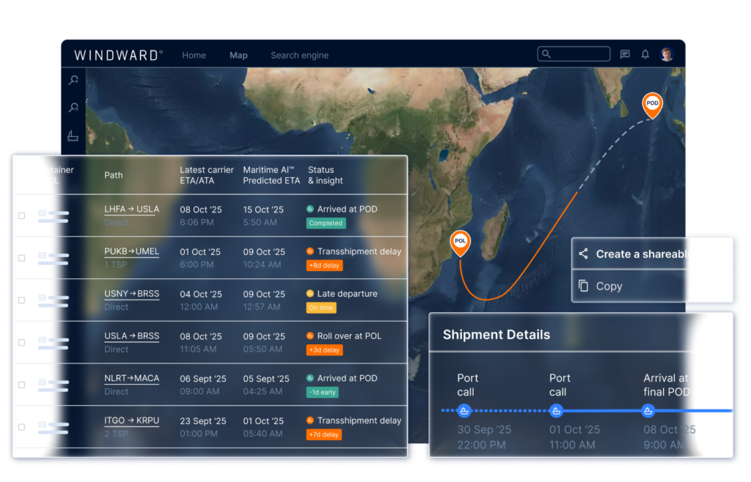Open the user profile avatar
This screenshot has width=751, height=482.
coord(667,54)
